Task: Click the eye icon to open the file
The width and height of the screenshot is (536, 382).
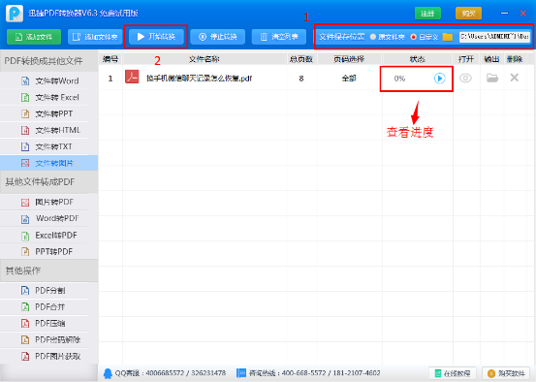Action: tap(465, 79)
